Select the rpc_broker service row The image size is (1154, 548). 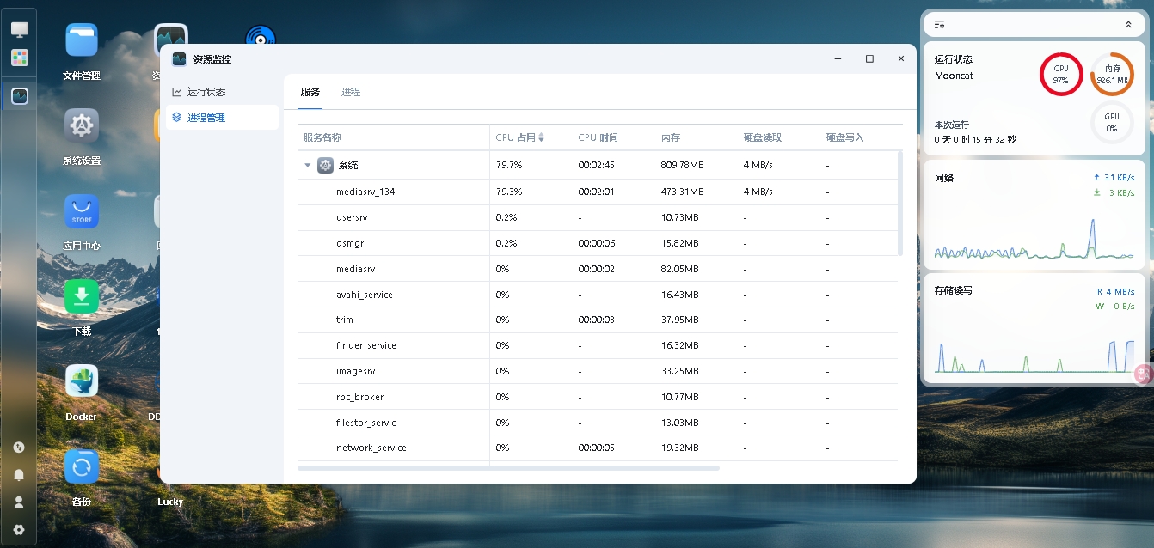tap(598, 397)
